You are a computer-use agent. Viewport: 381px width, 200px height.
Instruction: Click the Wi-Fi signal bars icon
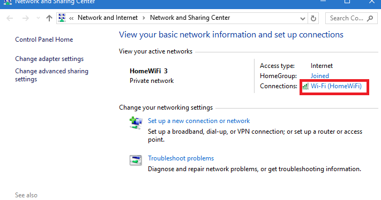[305, 86]
